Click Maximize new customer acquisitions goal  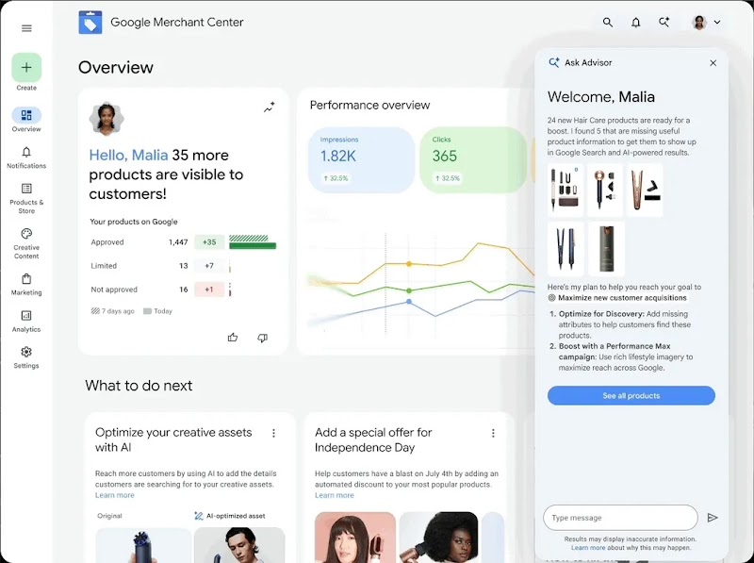pyautogui.click(x=618, y=298)
